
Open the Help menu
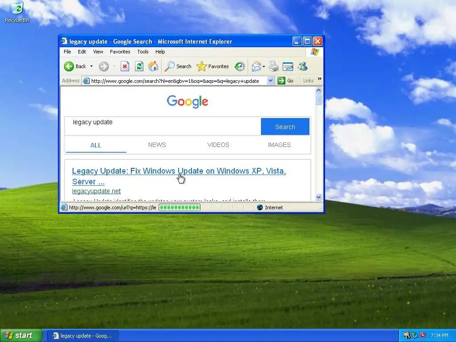coord(160,52)
